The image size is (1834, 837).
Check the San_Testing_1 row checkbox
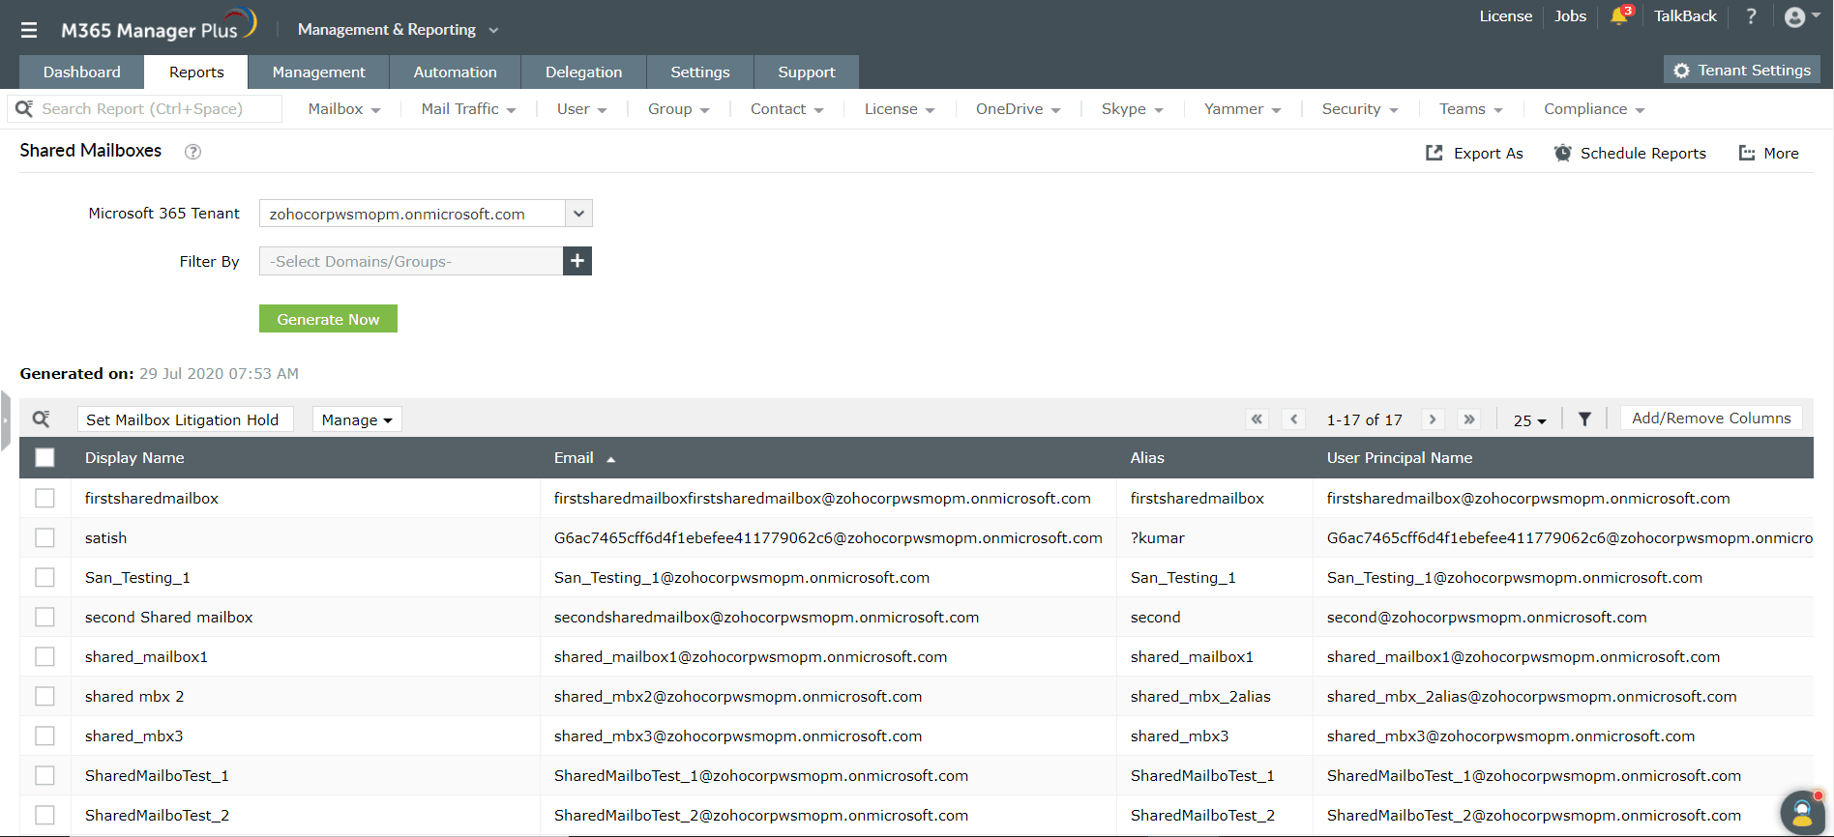[x=44, y=577]
